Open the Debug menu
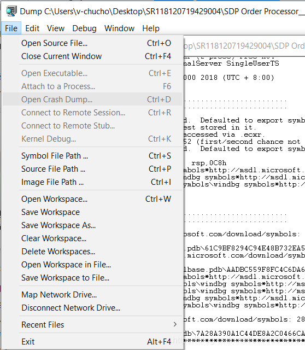Screen dimensions: 305x350 (x=84, y=28)
